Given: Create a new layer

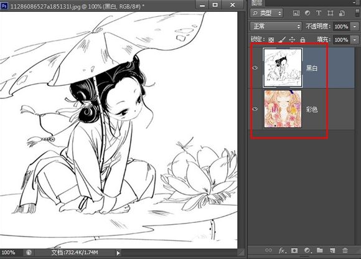Looking at the screenshot, I should tap(332, 250).
